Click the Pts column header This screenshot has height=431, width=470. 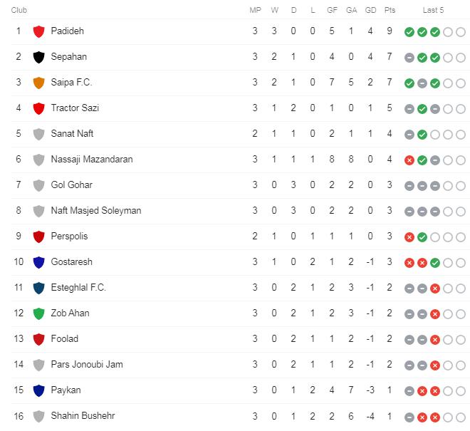pyautogui.click(x=390, y=10)
